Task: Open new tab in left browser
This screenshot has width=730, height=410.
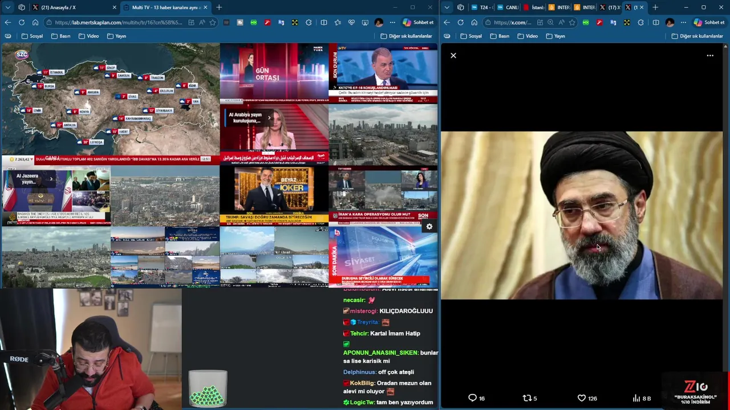Action: [x=219, y=7]
